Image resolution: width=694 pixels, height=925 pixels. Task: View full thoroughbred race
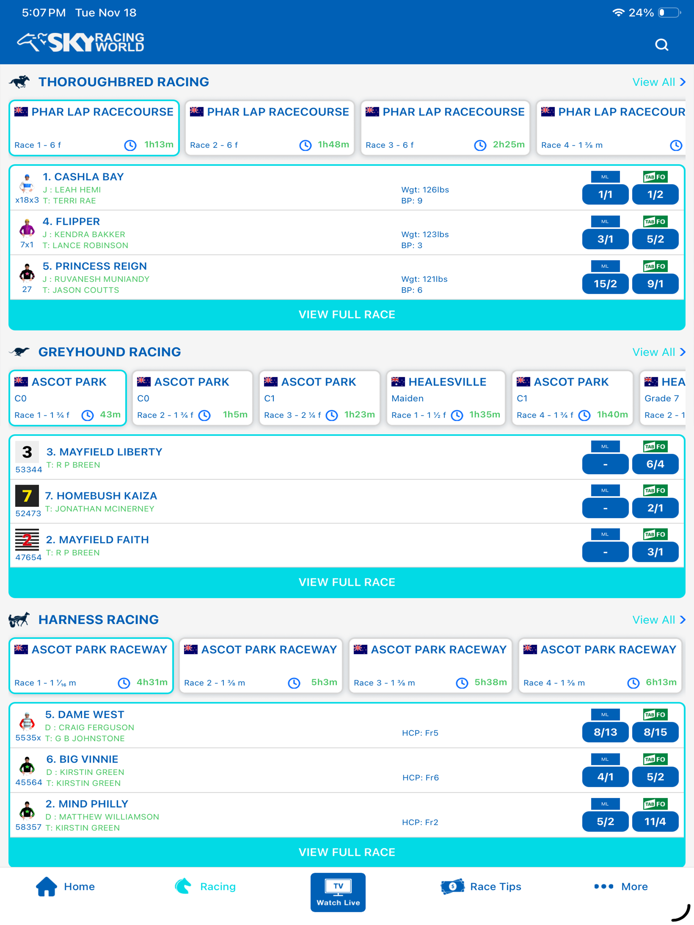[347, 315]
